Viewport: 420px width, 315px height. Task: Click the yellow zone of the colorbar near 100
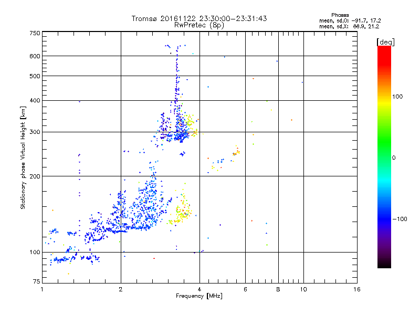[x=384, y=103]
